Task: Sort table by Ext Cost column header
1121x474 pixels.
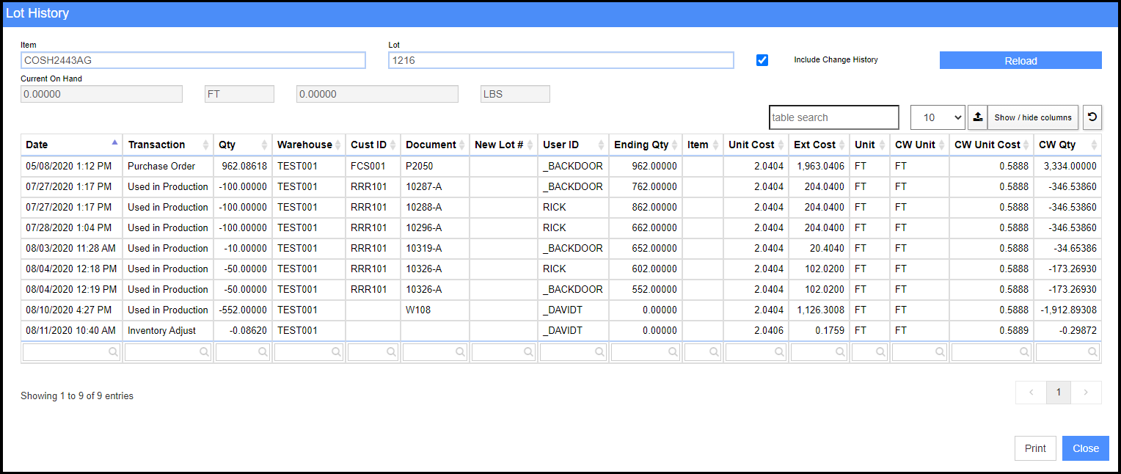Action: [819, 145]
